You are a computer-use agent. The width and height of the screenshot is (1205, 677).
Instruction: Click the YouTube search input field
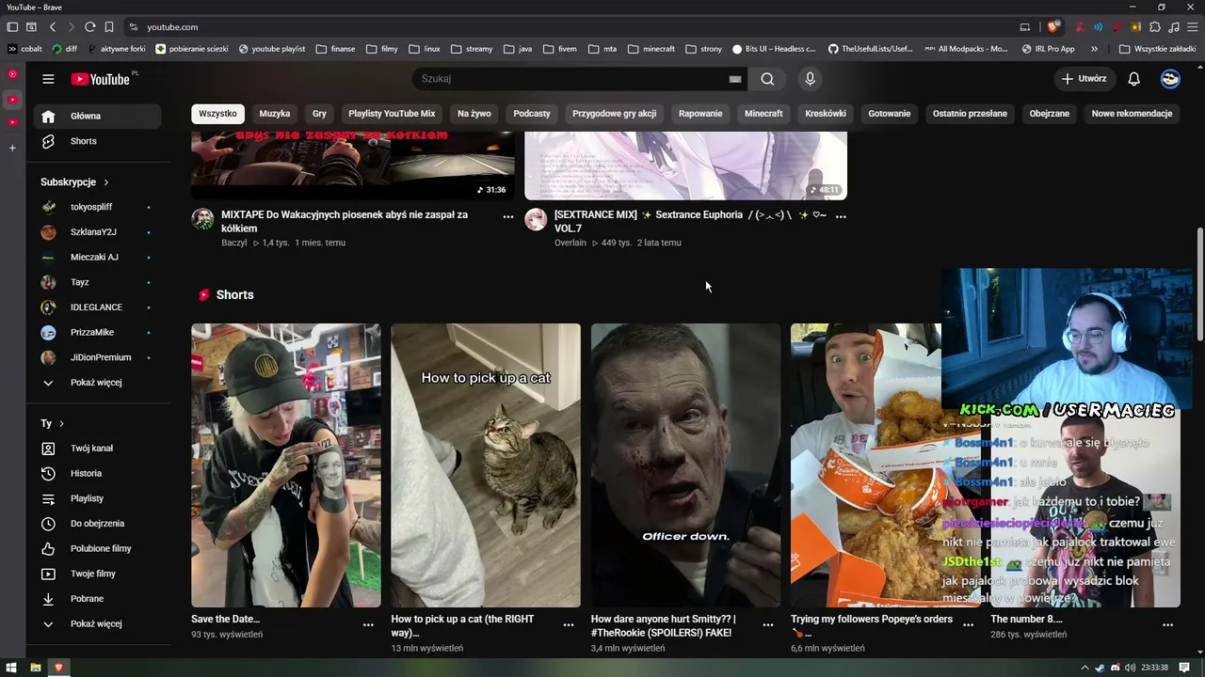coord(570,79)
